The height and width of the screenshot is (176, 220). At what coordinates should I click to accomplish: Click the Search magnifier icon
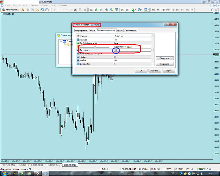pyautogui.click(x=212, y=10)
